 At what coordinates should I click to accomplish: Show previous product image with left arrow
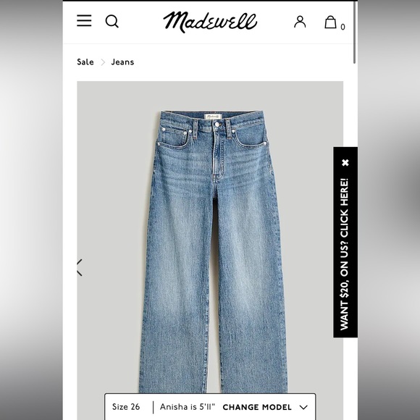(x=80, y=267)
